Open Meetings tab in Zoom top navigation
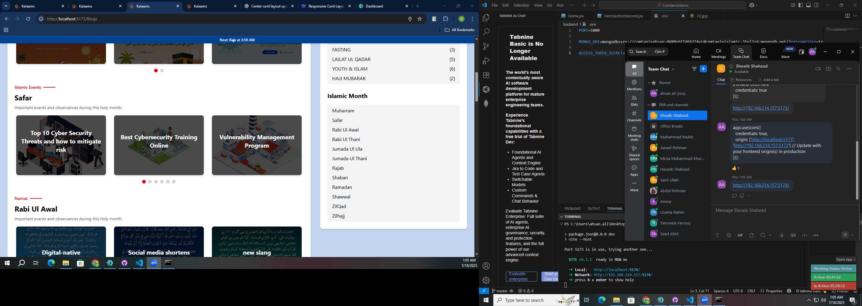 coord(718,53)
